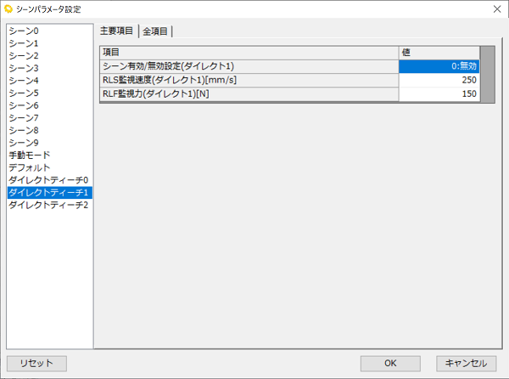Click the table's vertical scrollbar

488,75
